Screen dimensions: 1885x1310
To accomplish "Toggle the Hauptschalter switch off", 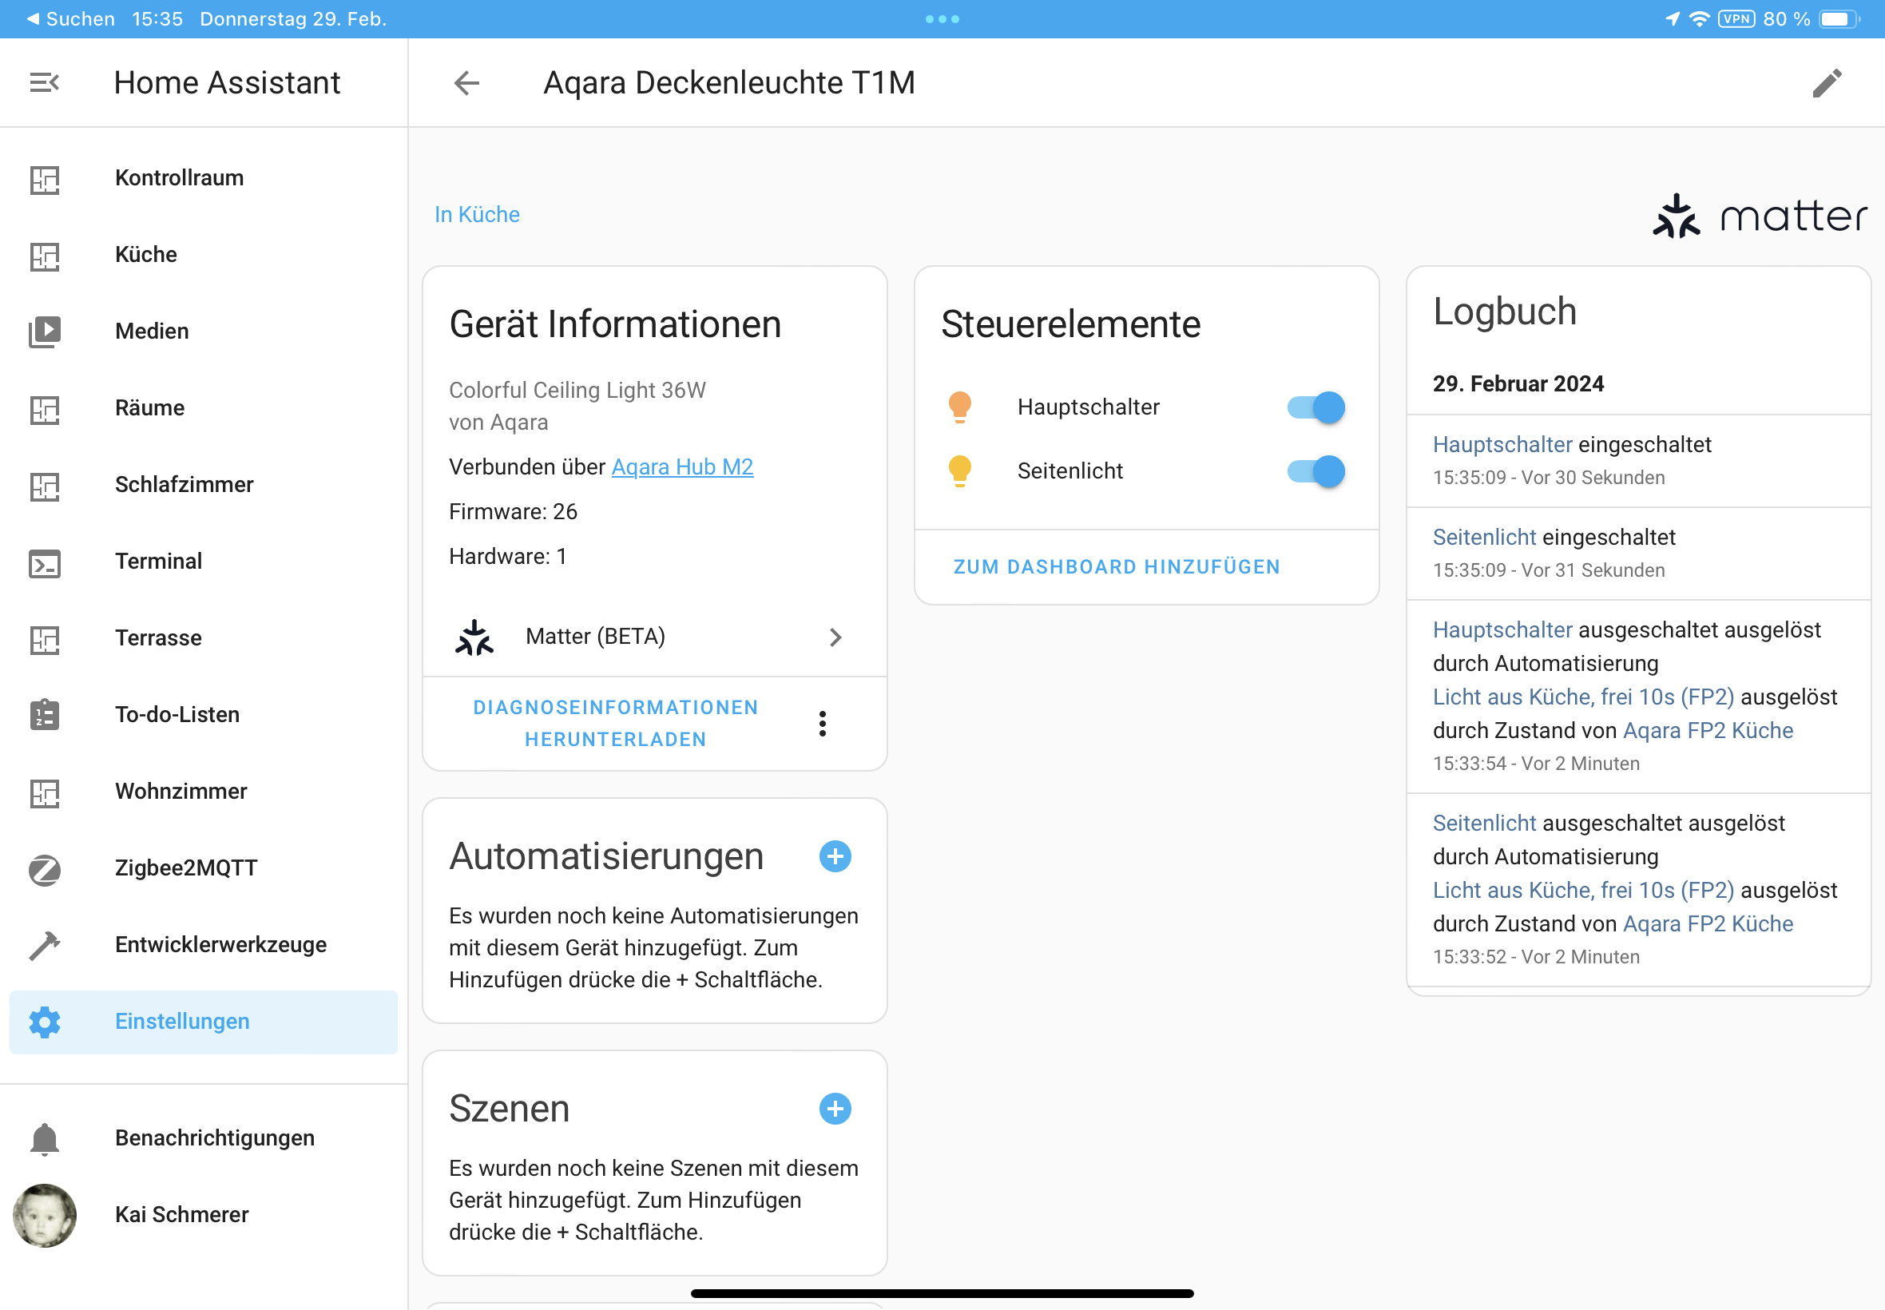I will 1316,407.
